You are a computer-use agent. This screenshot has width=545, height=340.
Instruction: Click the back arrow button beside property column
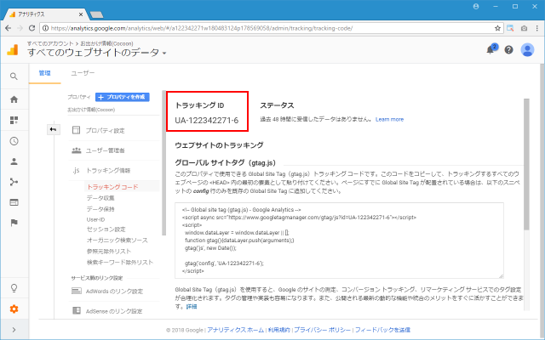(x=52, y=129)
